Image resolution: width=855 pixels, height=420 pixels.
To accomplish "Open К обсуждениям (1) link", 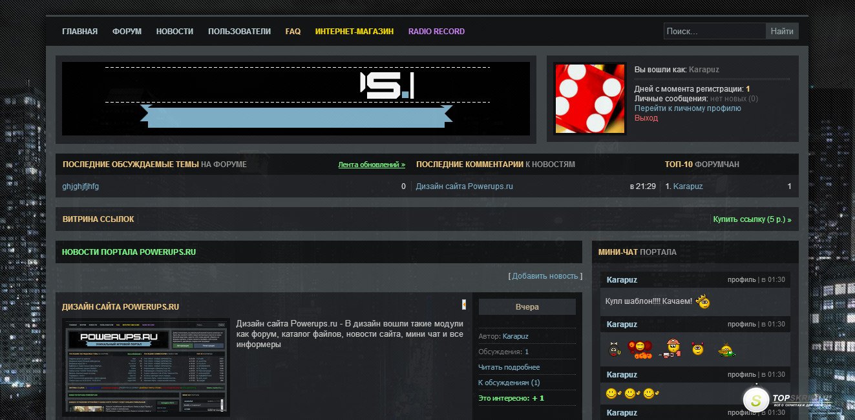I will 509,383.
